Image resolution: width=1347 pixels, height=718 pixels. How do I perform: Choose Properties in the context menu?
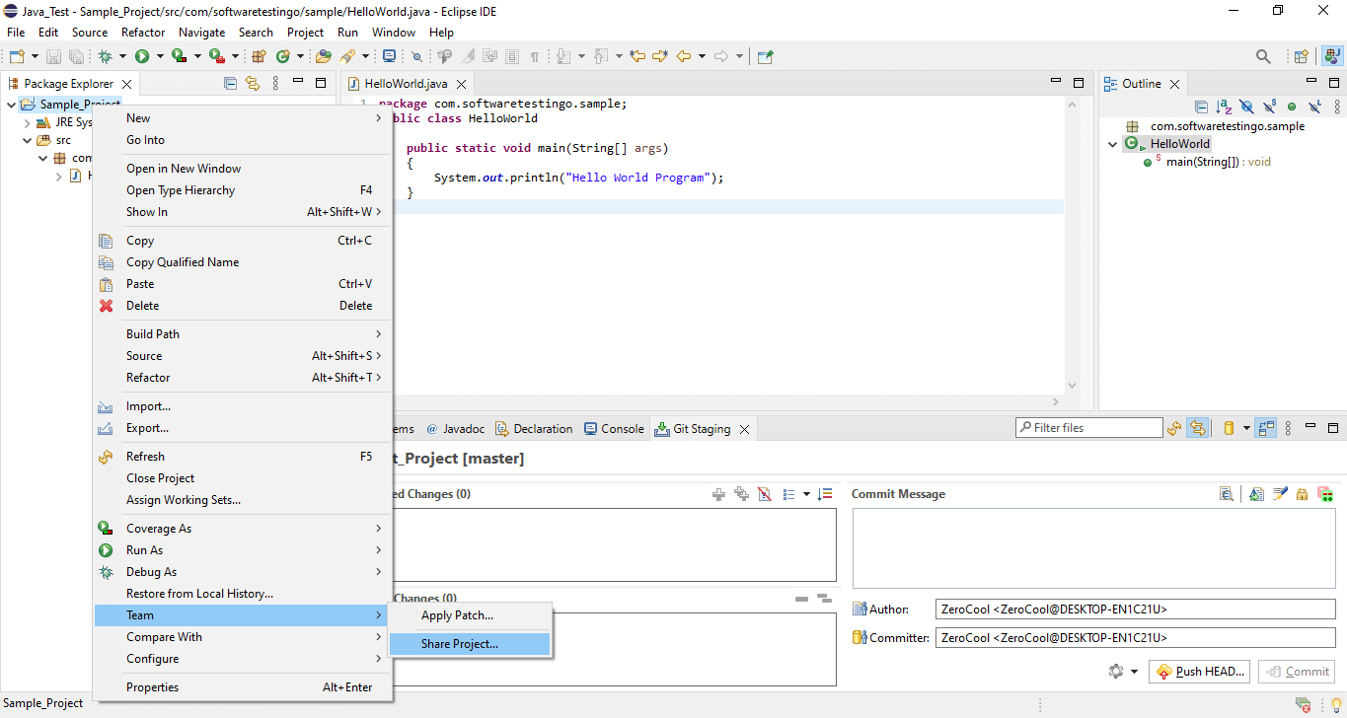click(242, 687)
